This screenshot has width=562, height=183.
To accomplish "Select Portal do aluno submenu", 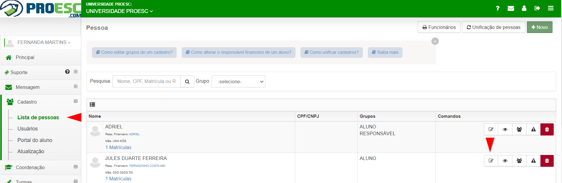I will (35, 140).
